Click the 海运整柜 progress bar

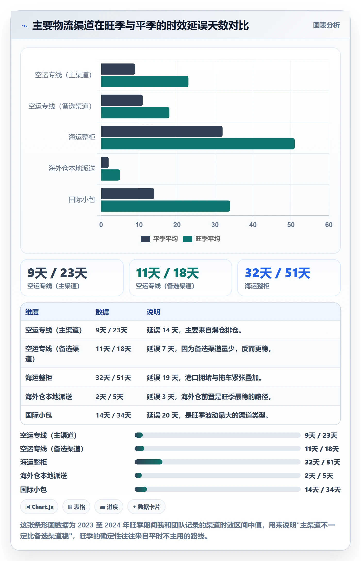pyautogui.click(x=218, y=462)
